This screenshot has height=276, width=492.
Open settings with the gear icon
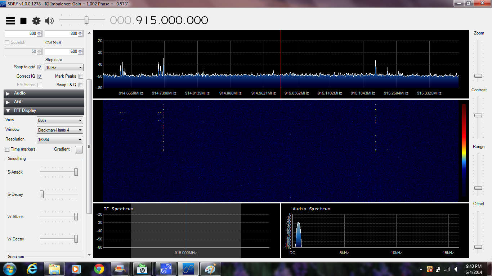36,21
